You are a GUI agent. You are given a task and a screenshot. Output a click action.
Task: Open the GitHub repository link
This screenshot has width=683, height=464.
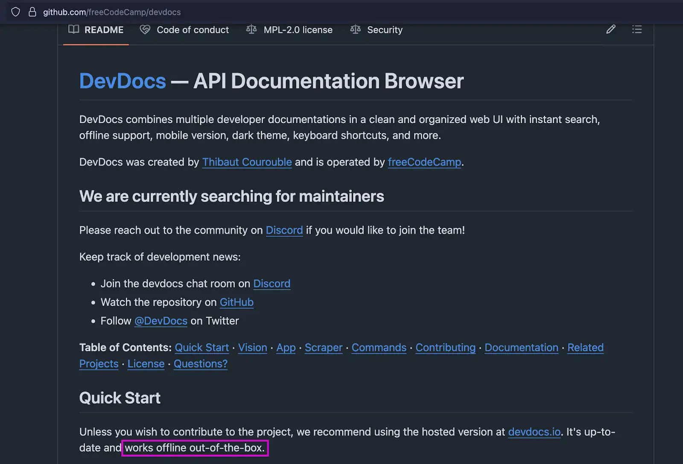coord(236,302)
